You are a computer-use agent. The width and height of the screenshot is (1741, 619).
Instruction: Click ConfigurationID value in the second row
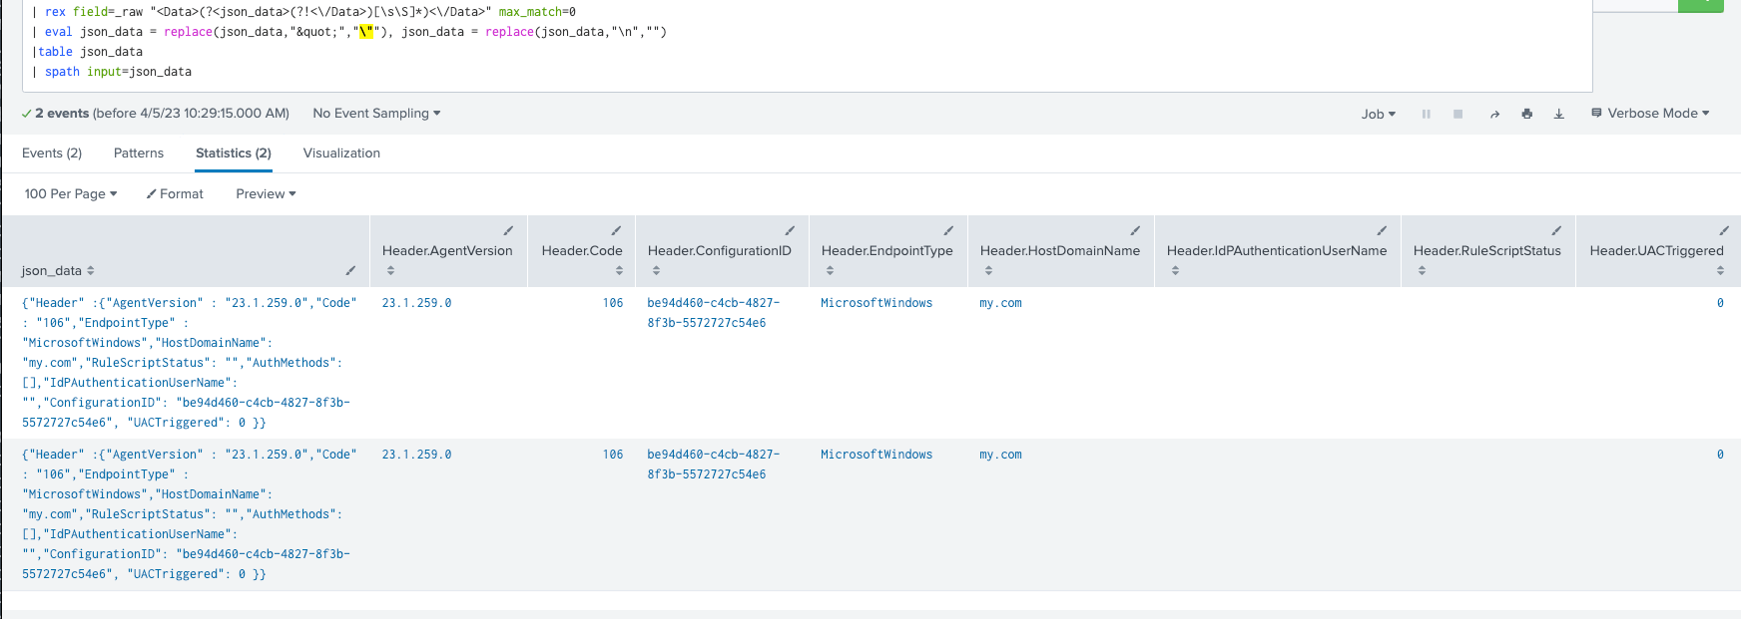[714, 464]
